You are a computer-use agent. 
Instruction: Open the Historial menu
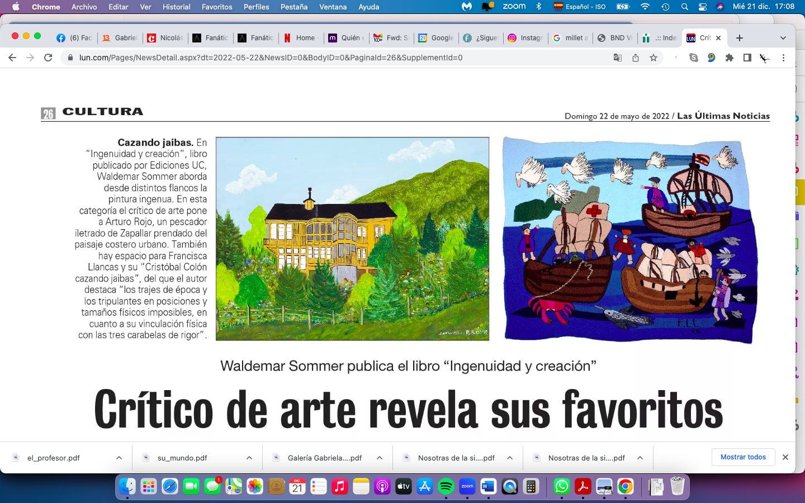point(176,7)
